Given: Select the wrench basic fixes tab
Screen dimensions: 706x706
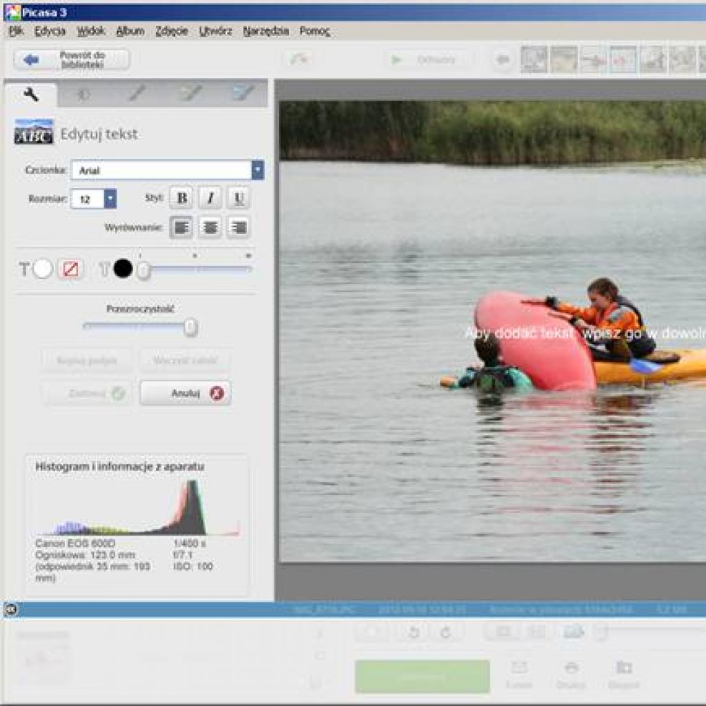Looking at the screenshot, I should click(30, 94).
